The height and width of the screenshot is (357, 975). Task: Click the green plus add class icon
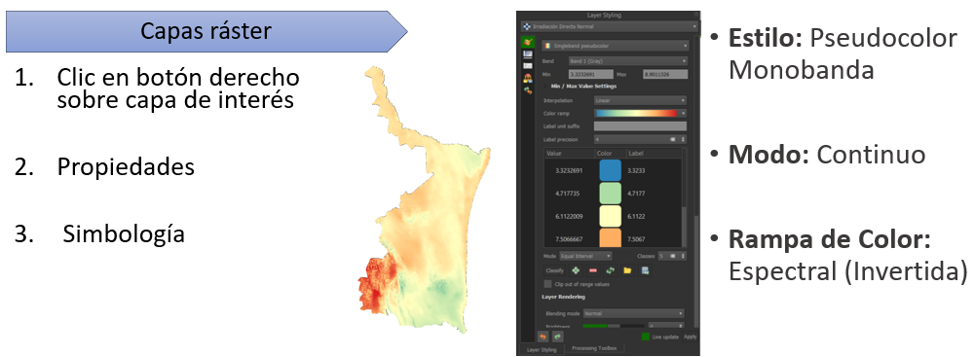(576, 270)
